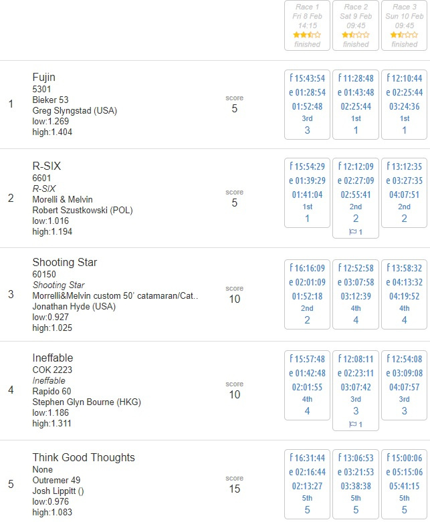Image resolution: width=430 pixels, height=522 pixels.
Task: Click the star rating in the Race 3 header
Action: tap(405, 35)
